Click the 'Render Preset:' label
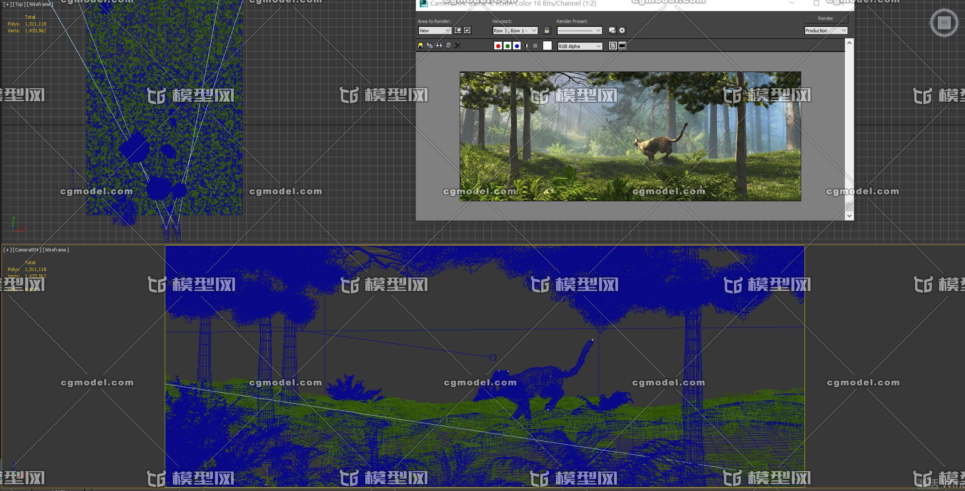965x491 pixels. [x=572, y=21]
